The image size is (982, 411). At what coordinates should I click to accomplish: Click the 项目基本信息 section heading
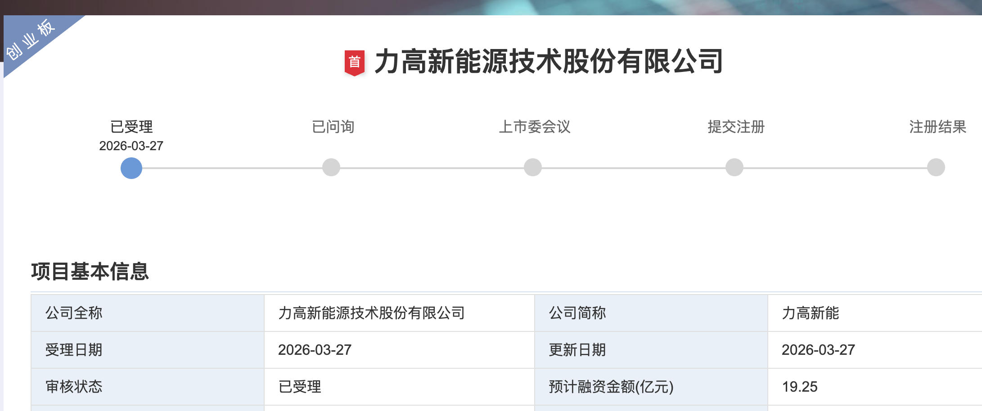(90, 271)
